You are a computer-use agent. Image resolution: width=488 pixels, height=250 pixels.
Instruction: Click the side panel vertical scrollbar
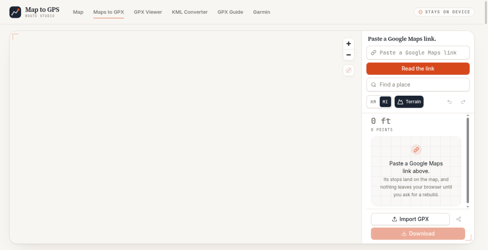click(x=468, y=160)
